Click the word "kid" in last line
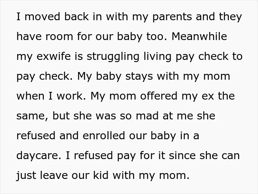This screenshot has width=258, height=194. [101, 175]
